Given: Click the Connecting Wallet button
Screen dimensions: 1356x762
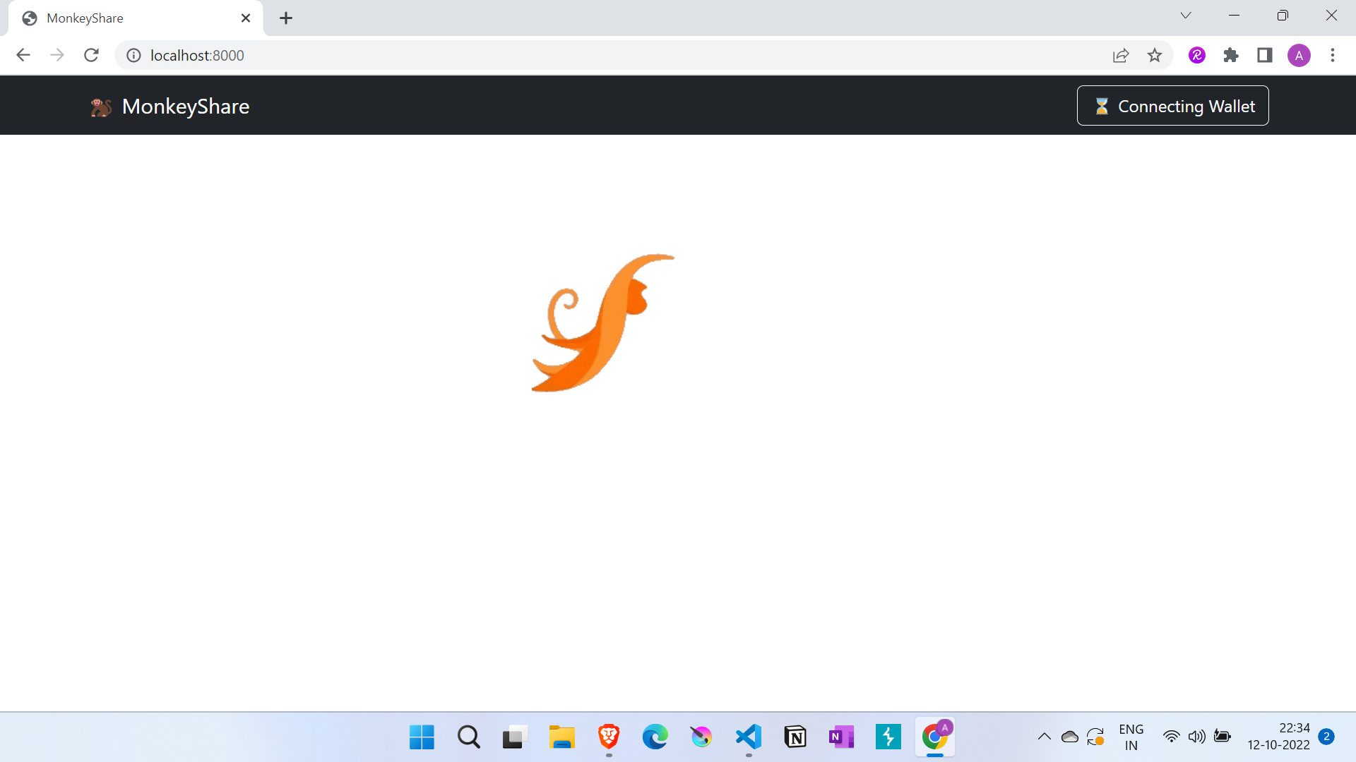Looking at the screenshot, I should point(1172,106).
